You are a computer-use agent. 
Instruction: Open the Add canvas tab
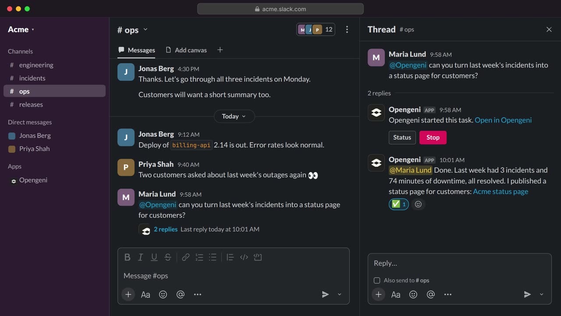[x=186, y=50]
